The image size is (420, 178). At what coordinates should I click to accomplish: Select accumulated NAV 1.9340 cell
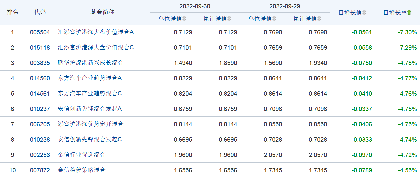coord(307,63)
